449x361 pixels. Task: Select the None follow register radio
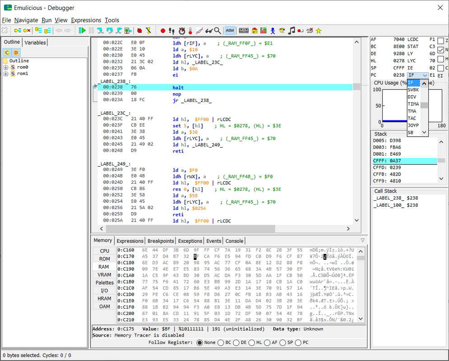point(200,342)
